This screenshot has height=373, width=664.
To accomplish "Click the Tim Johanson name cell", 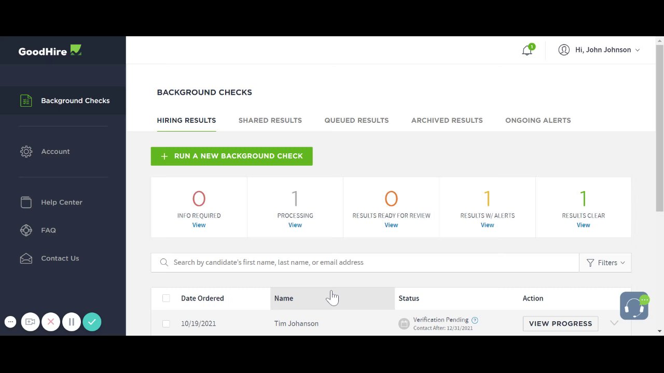I will pyautogui.click(x=296, y=323).
